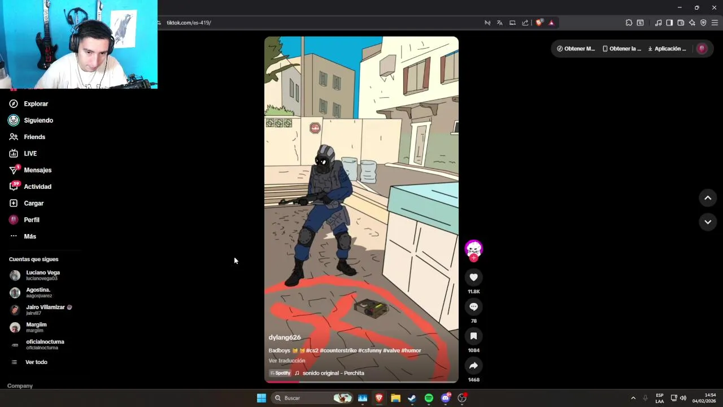
Task: Open the browser hamburger menu
Action: pyautogui.click(x=715, y=23)
